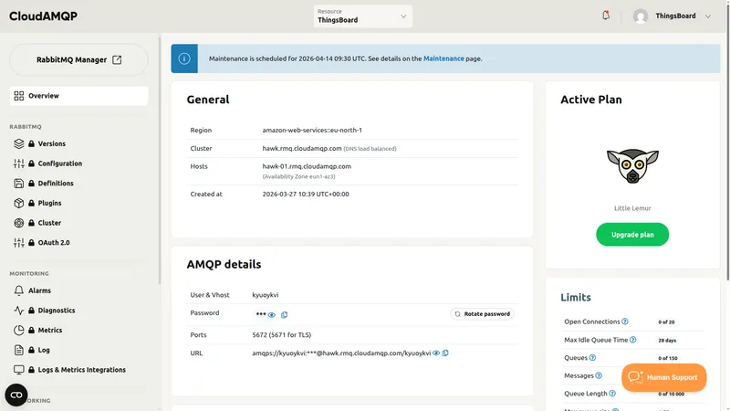This screenshot has height=411, width=730.
Task: Click the Little Lemur plan image
Action: click(x=632, y=166)
